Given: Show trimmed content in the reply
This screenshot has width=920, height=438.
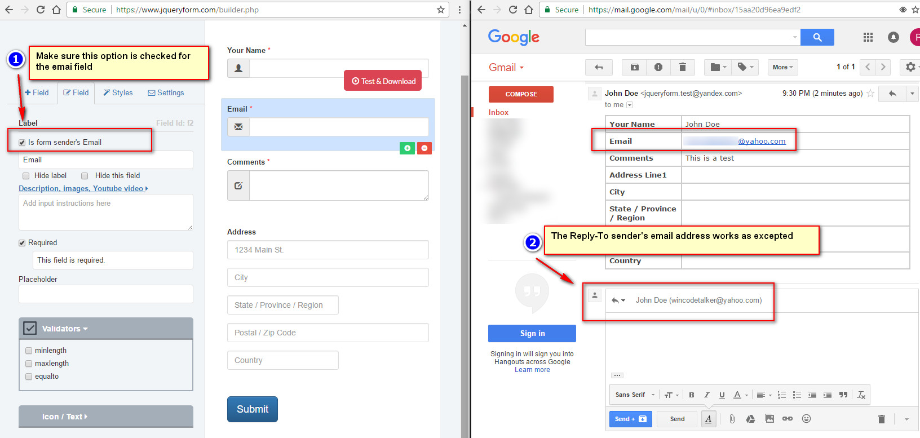Looking at the screenshot, I should click(x=617, y=375).
